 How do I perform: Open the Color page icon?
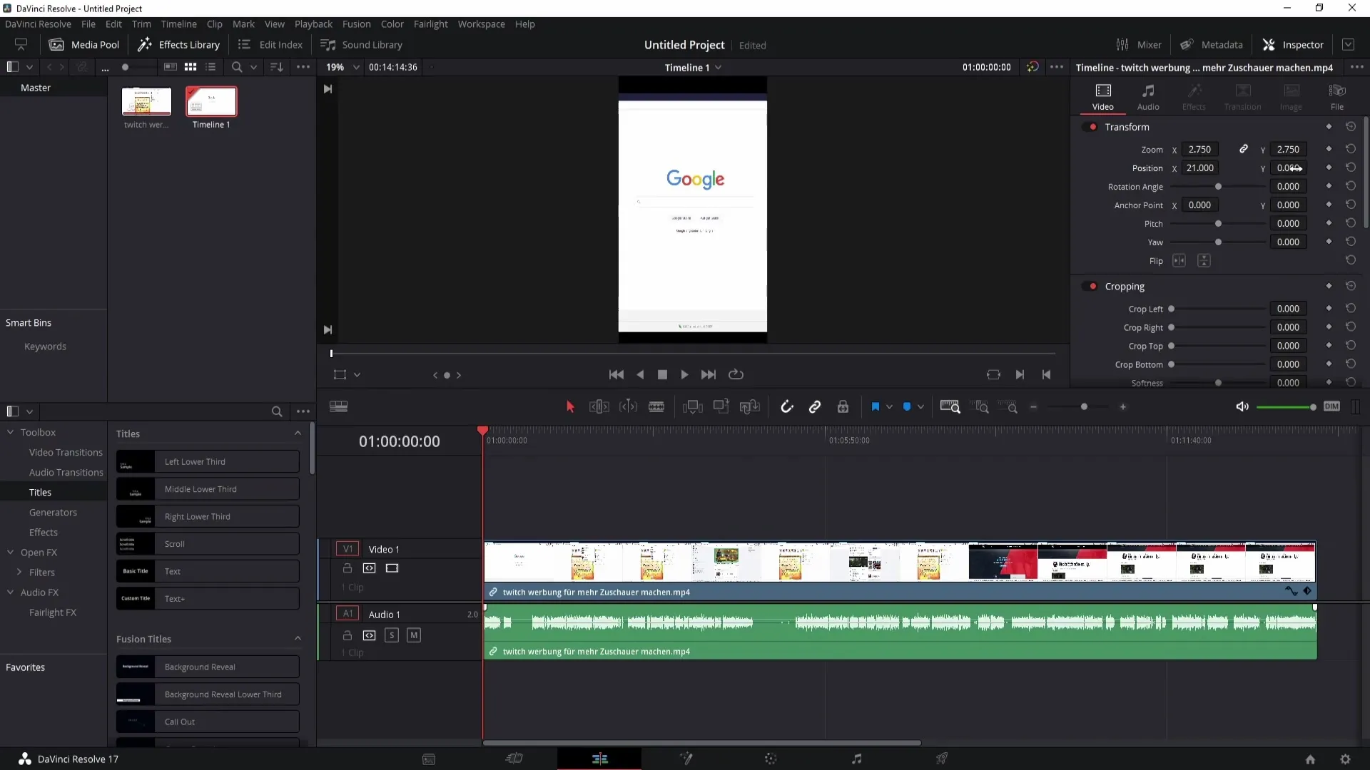click(x=771, y=758)
